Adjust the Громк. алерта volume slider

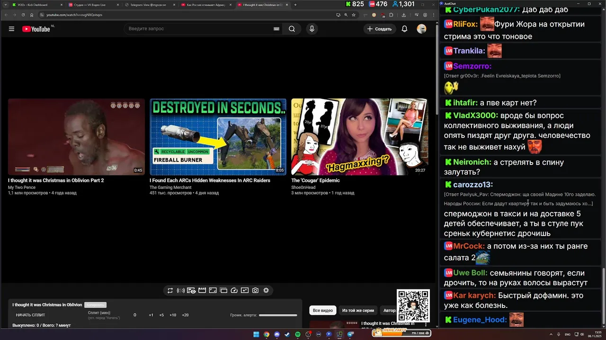pyautogui.click(x=278, y=315)
